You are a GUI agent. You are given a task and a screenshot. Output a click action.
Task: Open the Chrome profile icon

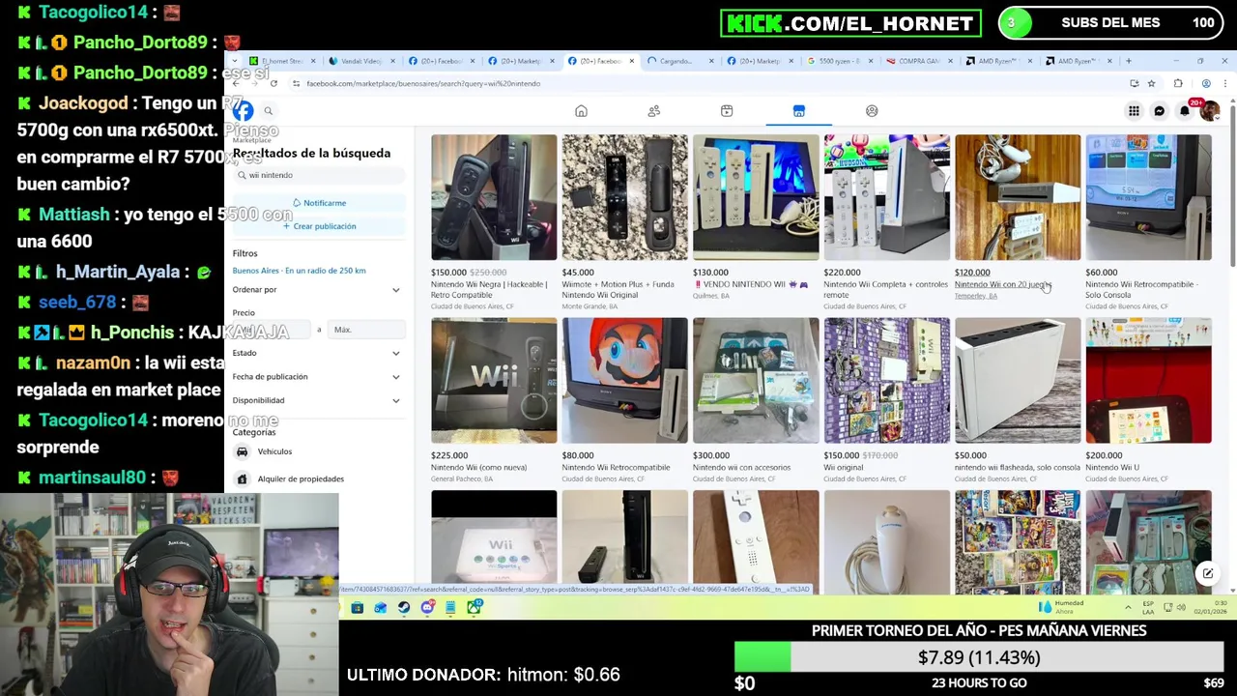tap(1205, 83)
